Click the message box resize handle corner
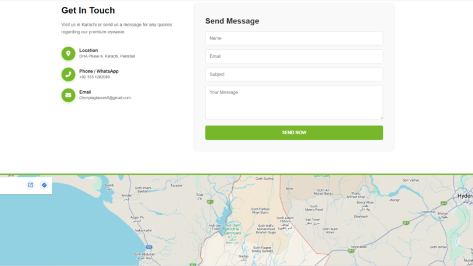 click(381, 118)
